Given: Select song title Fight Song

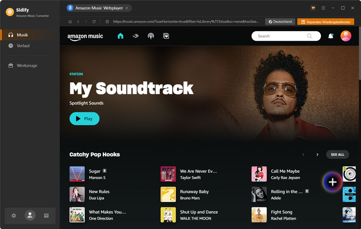Looking at the screenshot, I should tap(282, 212).
